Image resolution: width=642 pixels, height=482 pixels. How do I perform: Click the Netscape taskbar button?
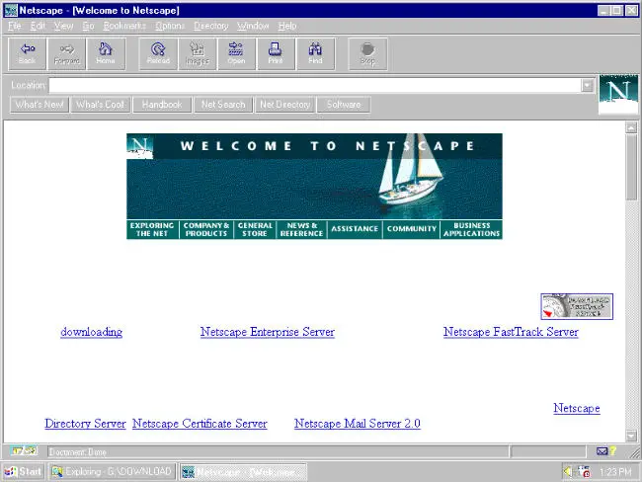click(243, 472)
